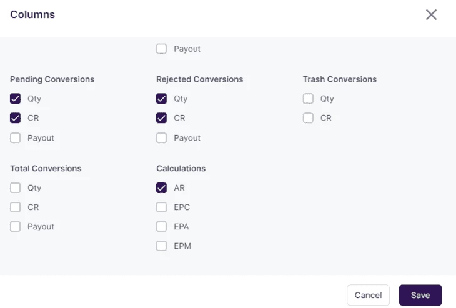Check Total Conversions Qty checkbox
Viewport: 456px width, 308px height.
(x=15, y=188)
